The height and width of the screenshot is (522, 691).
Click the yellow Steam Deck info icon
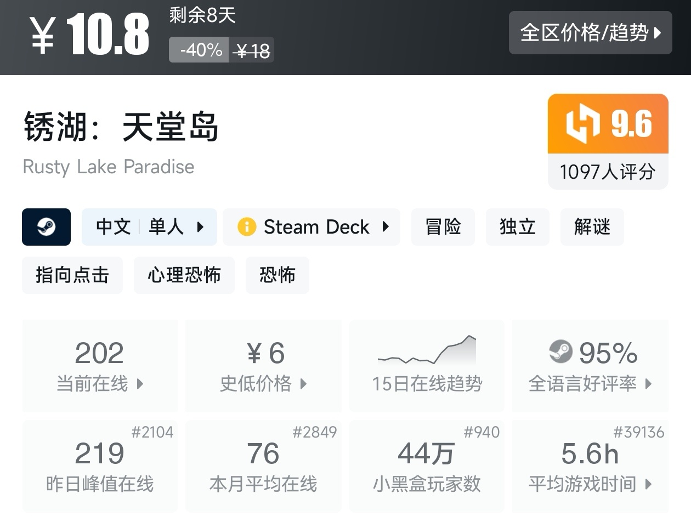tap(247, 227)
